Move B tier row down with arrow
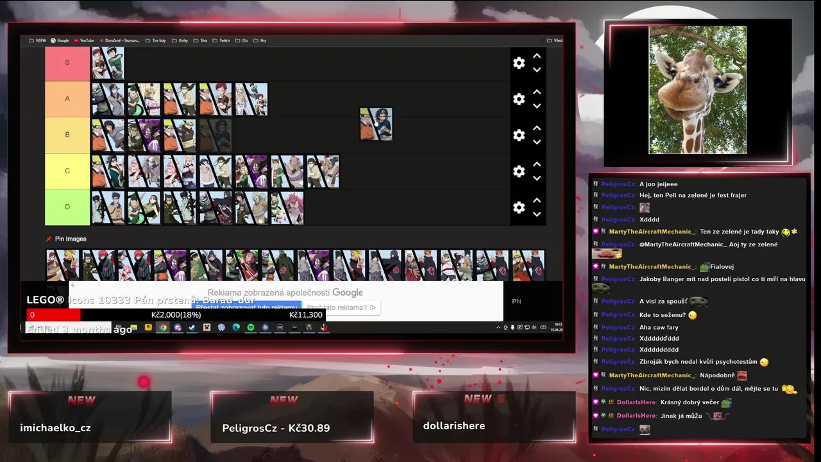The image size is (821, 462). (537, 142)
